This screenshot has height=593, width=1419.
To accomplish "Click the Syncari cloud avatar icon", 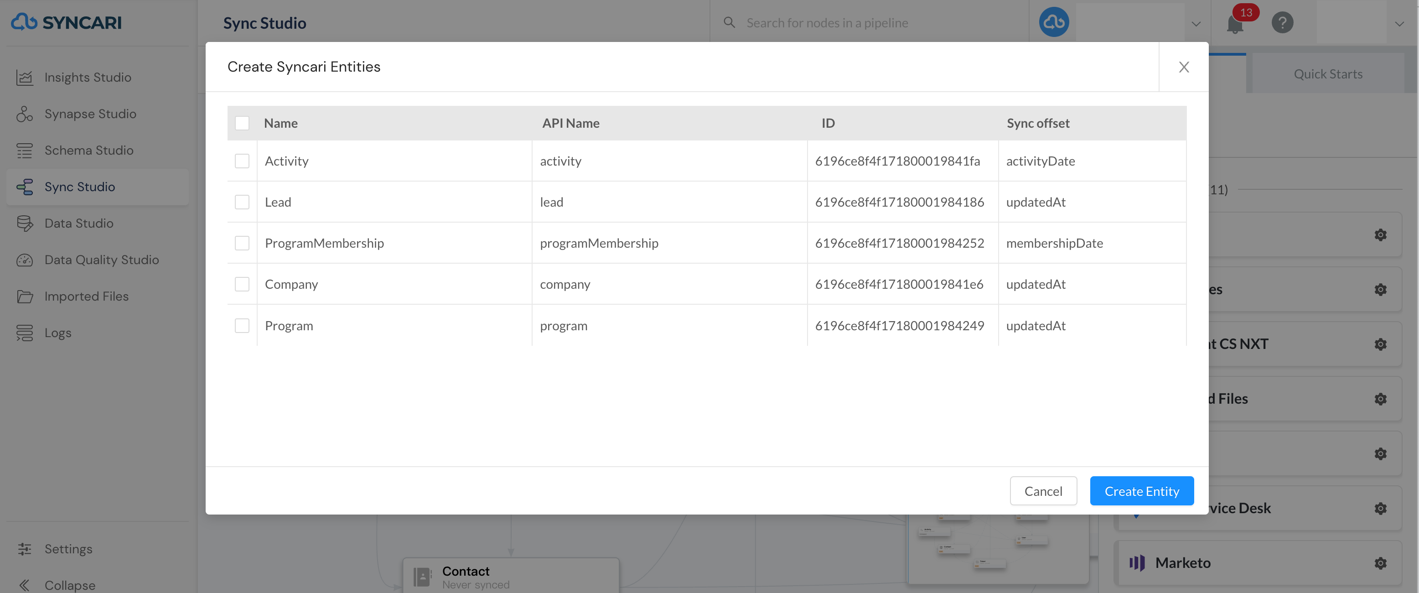I will [1054, 23].
